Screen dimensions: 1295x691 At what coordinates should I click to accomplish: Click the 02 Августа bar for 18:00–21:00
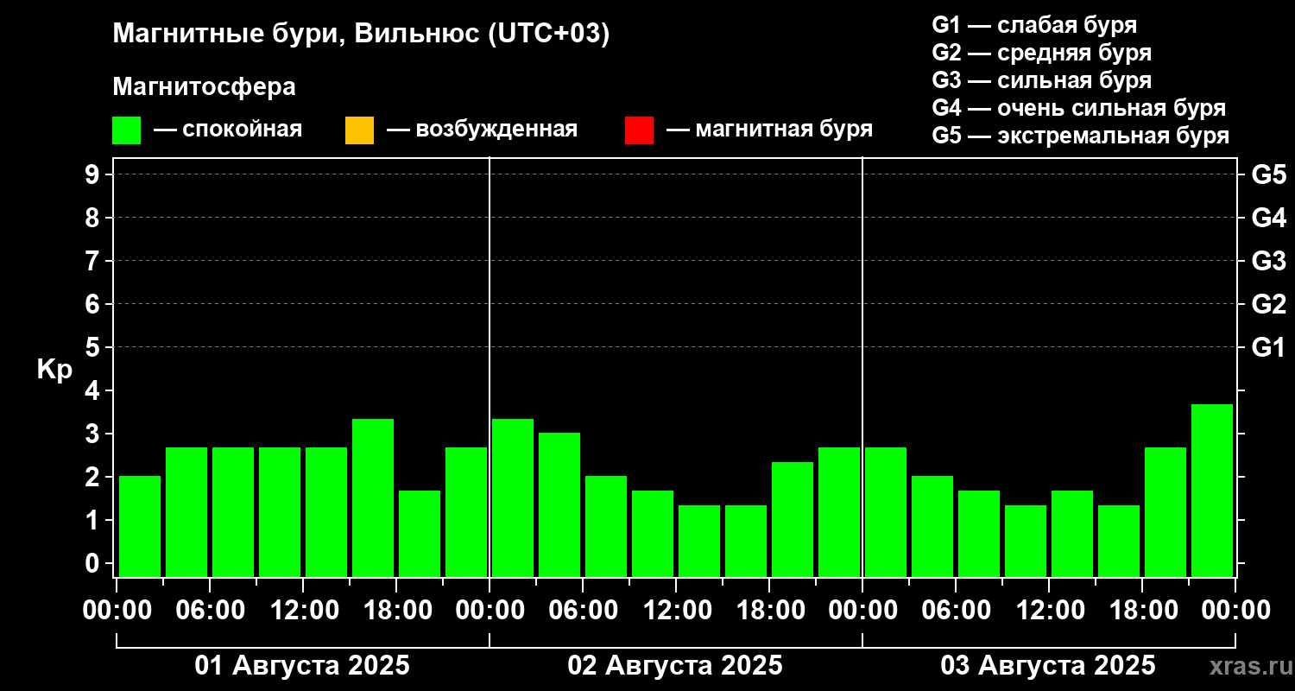(x=793, y=519)
